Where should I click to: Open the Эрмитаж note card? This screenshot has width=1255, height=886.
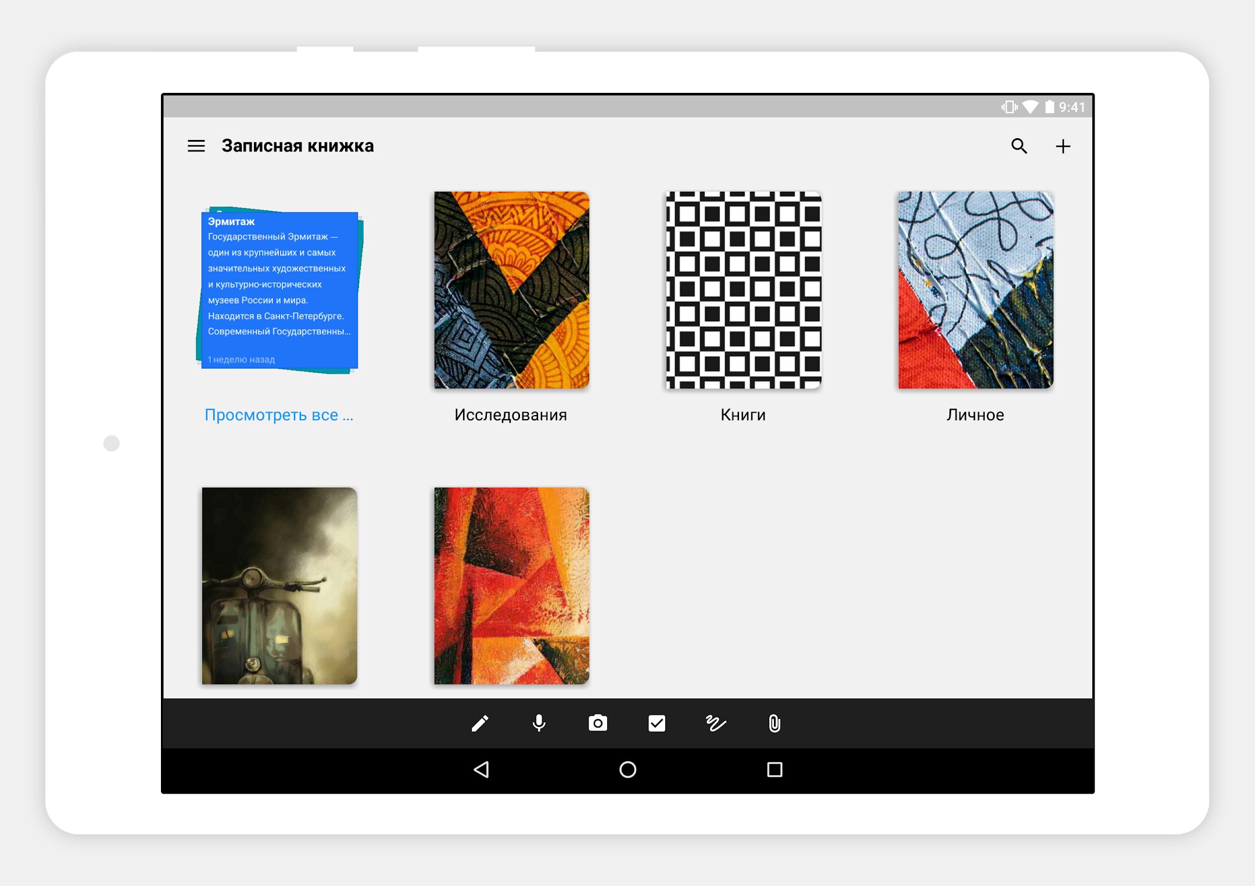[279, 290]
